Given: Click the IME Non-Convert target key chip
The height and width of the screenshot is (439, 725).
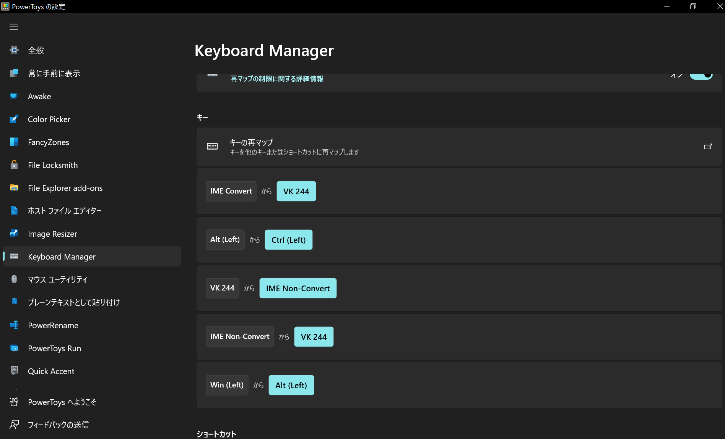Looking at the screenshot, I should point(298,288).
